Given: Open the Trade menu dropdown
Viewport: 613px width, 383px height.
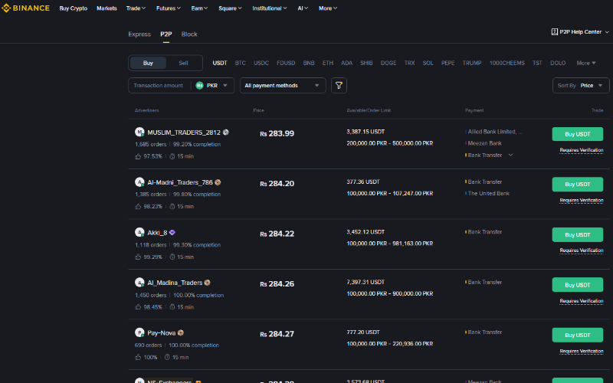Looking at the screenshot, I should click(136, 8).
